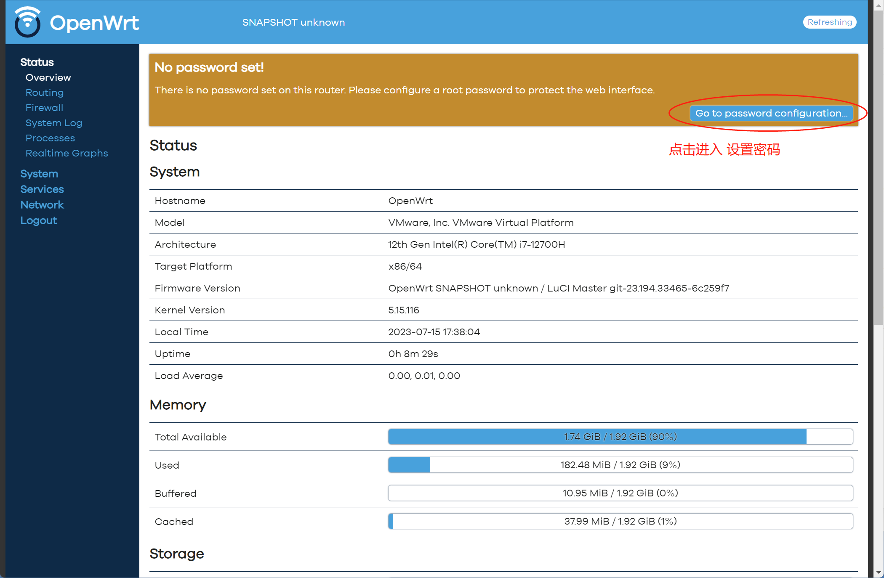884x578 pixels.
Task: Click the no-password warning message text
Action: click(405, 90)
